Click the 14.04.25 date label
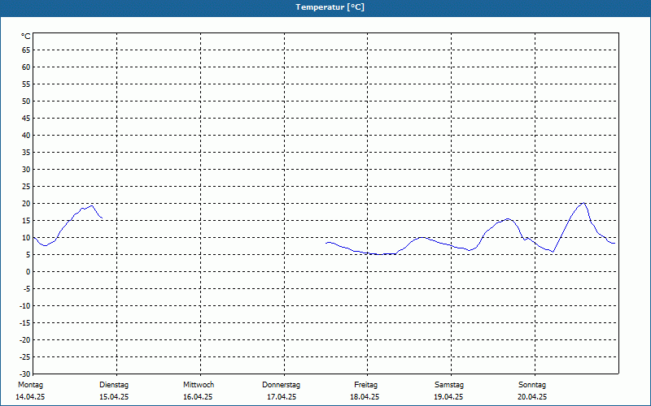 (30, 397)
